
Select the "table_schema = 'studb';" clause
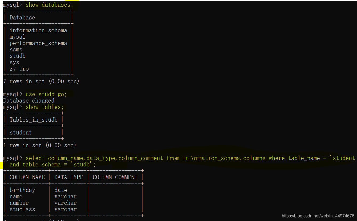point(59,165)
